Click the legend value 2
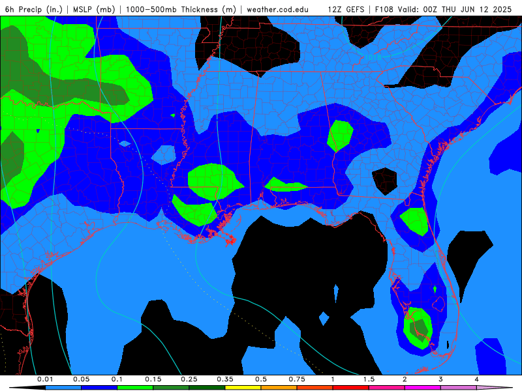This screenshot has width=522, height=391. click(405, 379)
